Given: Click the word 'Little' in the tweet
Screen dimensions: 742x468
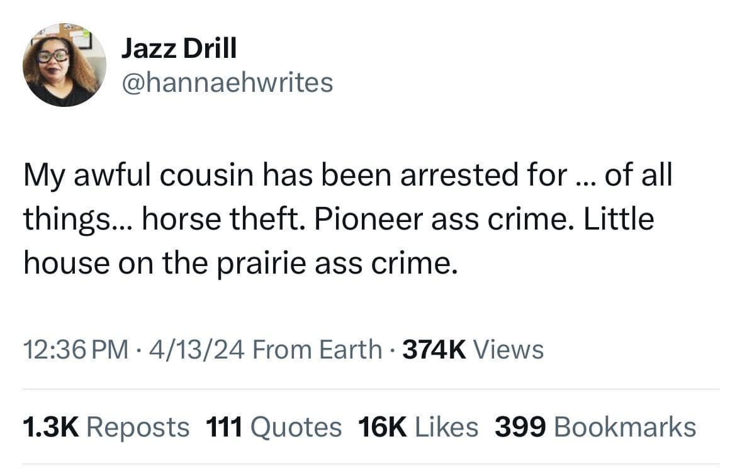Looking at the screenshot, I should pos(619,220).
